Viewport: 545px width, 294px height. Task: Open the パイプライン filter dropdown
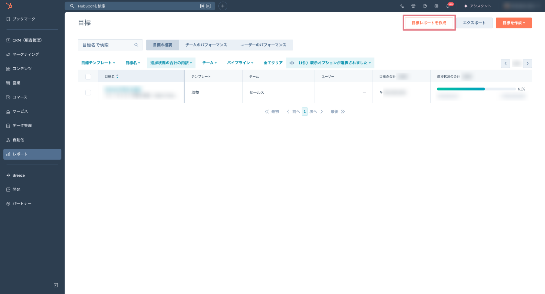pyautogui.click(x=240, y=63)
